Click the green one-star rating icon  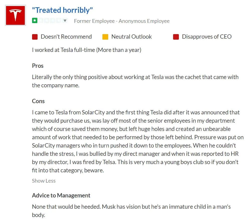click(x=35, y=21)
